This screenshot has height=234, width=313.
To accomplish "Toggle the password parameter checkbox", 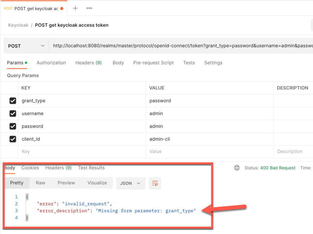I will [13, 126].
